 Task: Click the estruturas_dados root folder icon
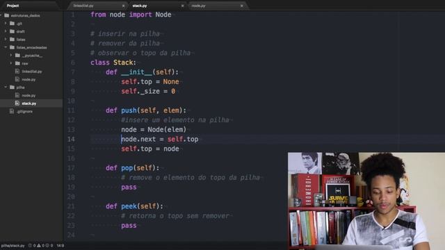click(7, 15)
